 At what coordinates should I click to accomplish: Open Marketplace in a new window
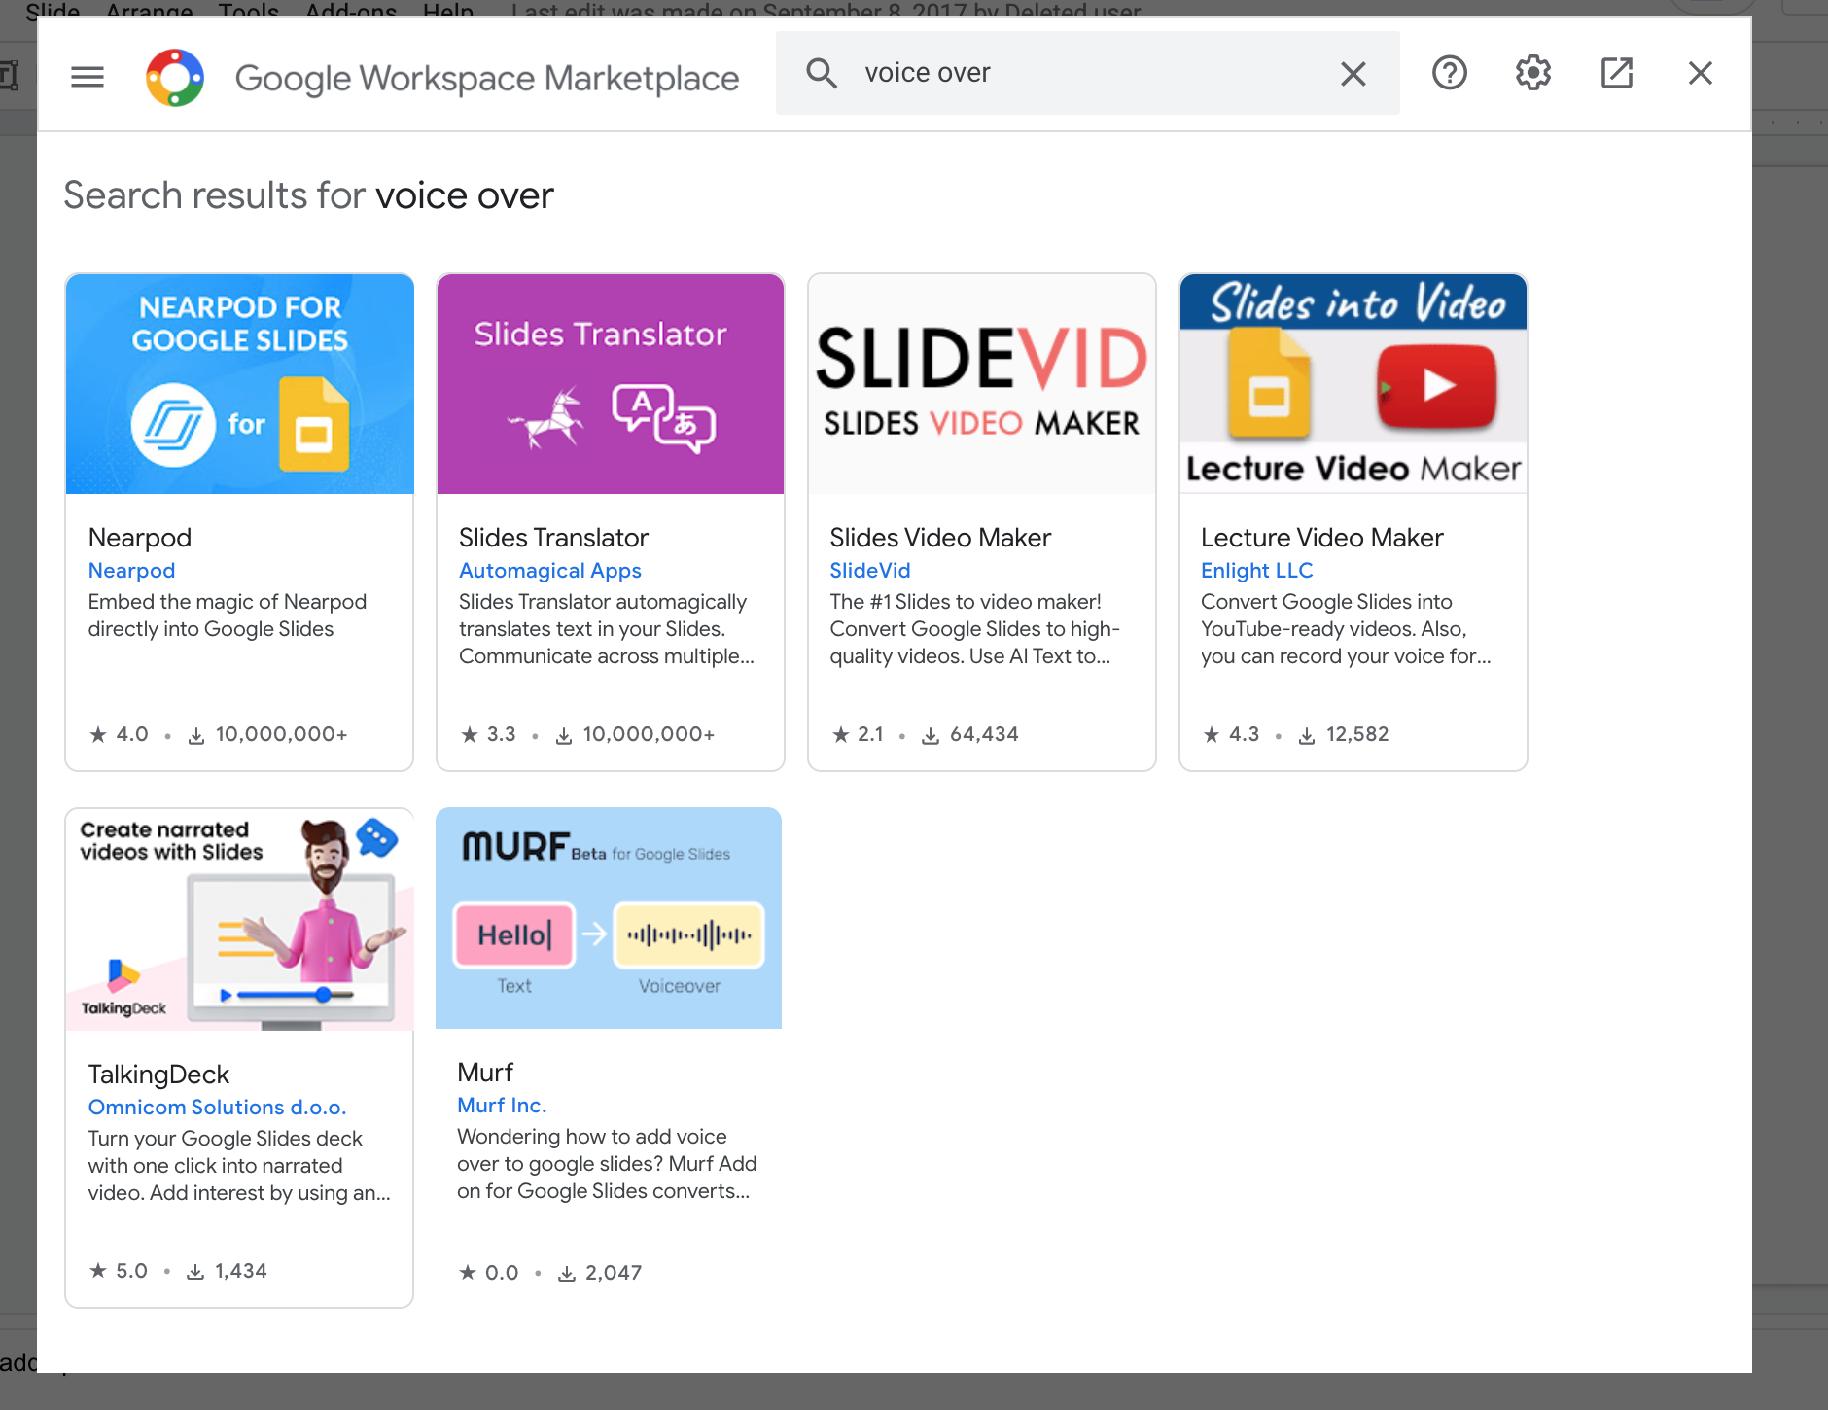click(1616, 73)
